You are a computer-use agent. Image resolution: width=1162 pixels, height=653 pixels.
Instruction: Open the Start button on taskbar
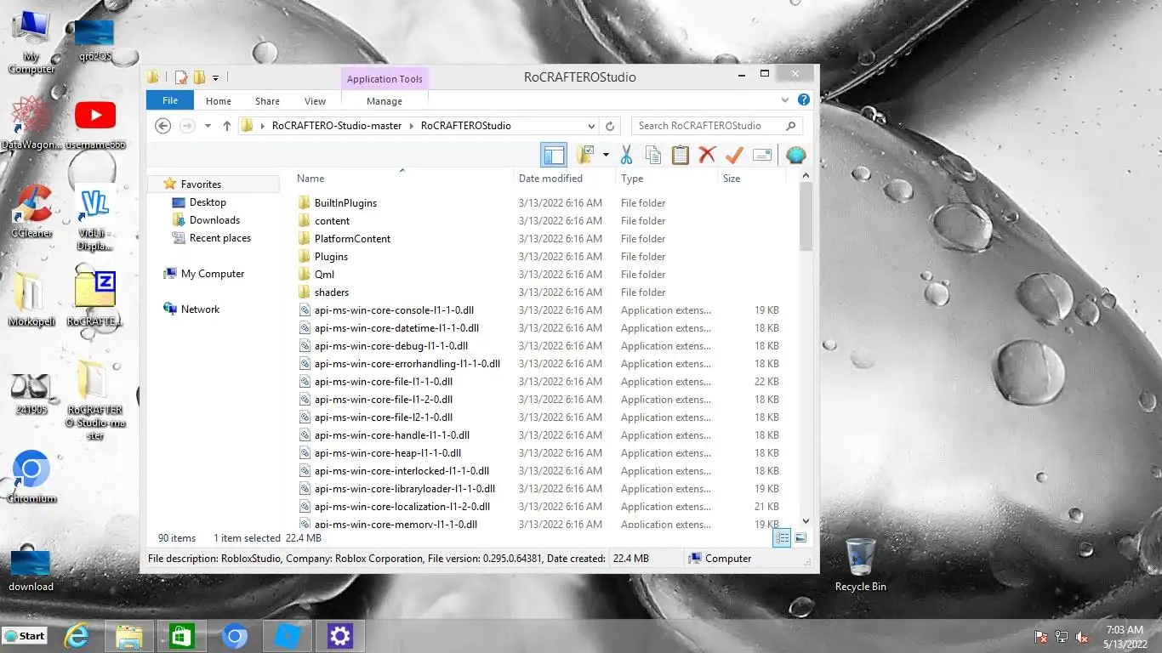click(25, 636)
